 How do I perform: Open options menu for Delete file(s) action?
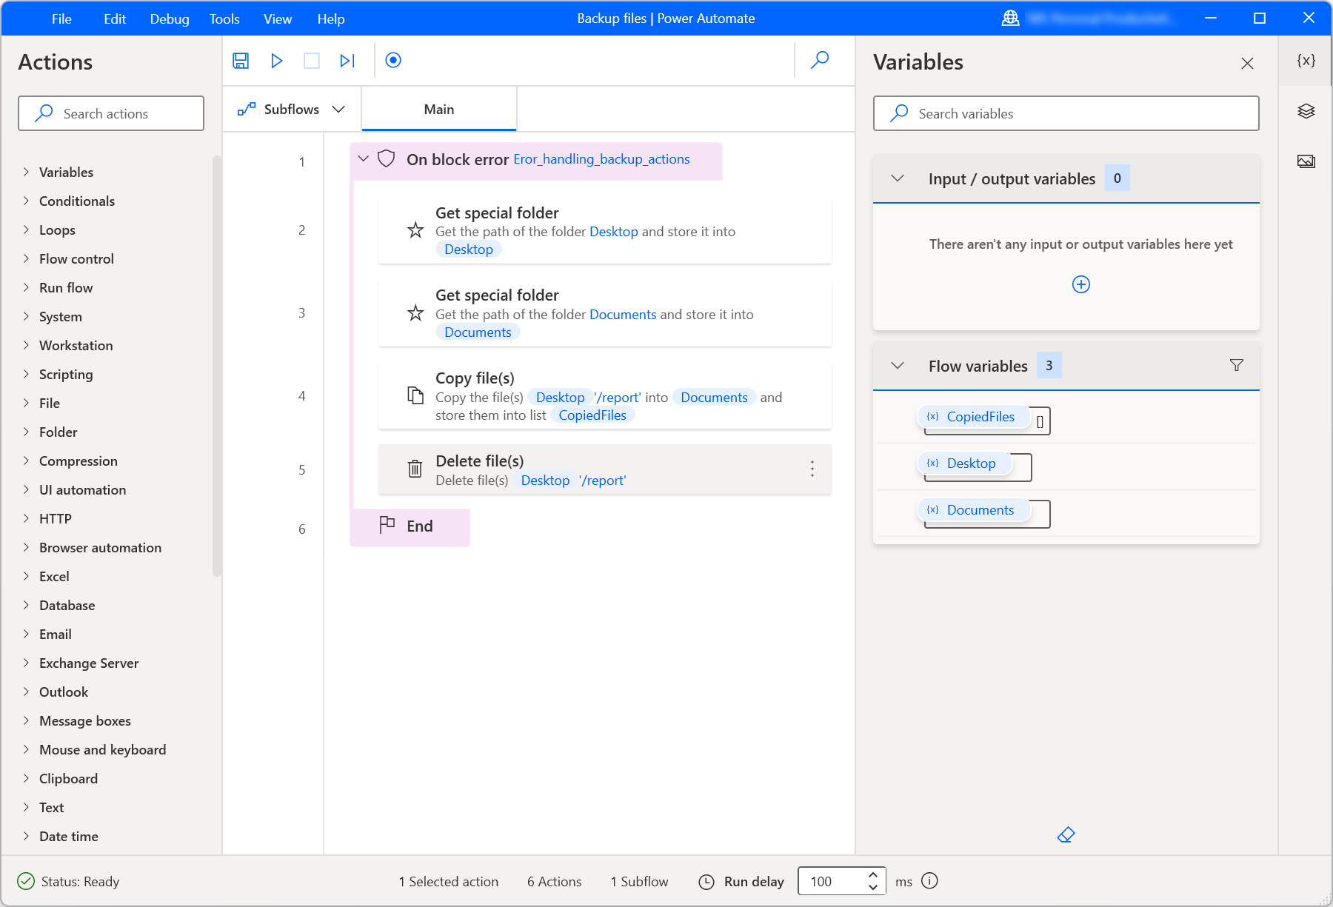(812, 469)
